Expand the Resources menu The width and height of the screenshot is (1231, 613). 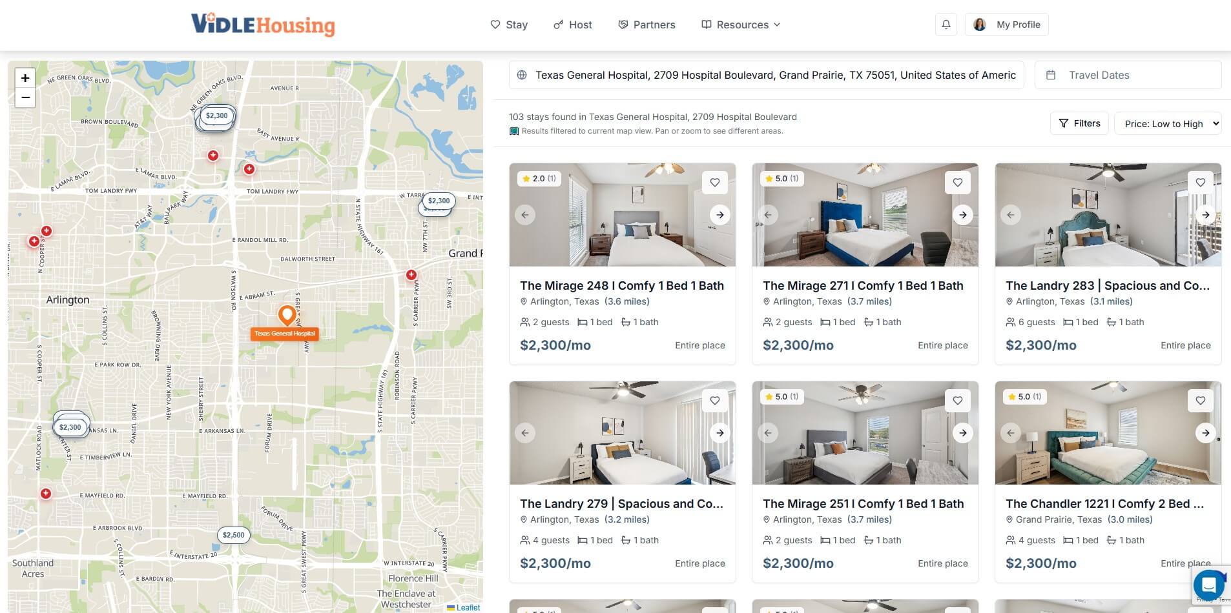[741, 25]
